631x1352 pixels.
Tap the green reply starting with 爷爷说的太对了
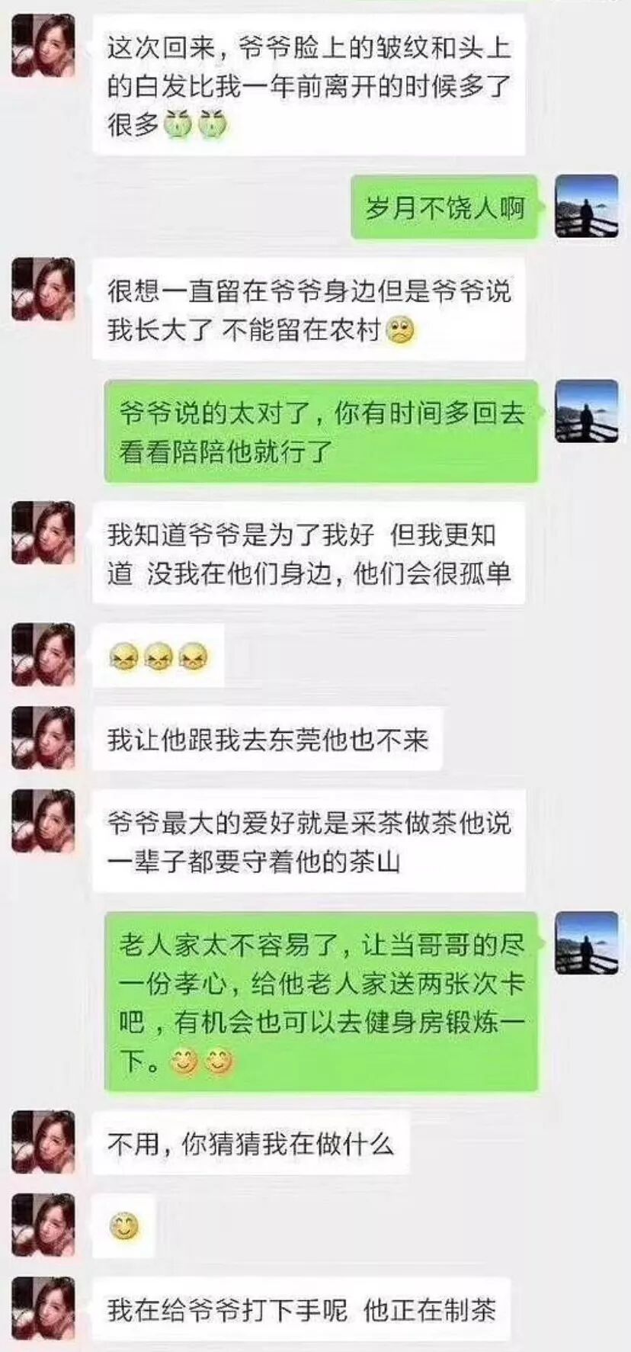coord(321,432)
